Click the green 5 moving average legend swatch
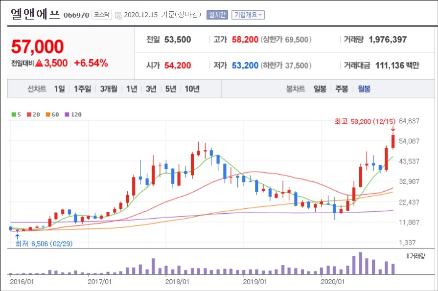This screenshot has height=291, width=438. [14, 114]
